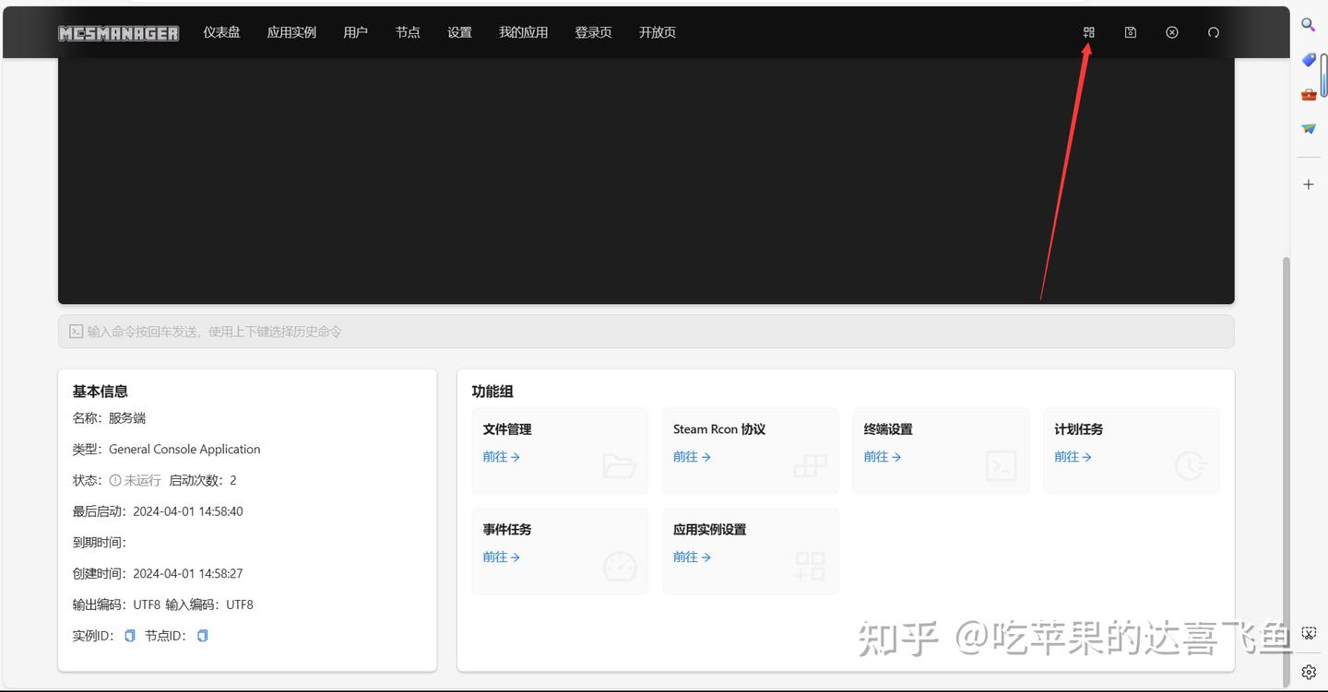Click the screenshot icon in the browser sidebar
1328x692 pixels.
pos(1309,633)
